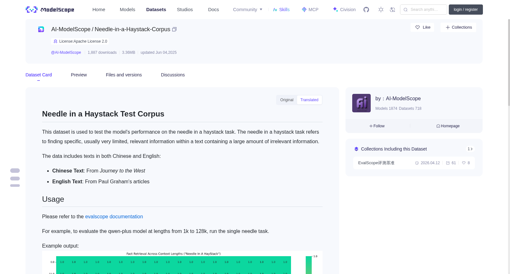Go to Home in navigation
Screen dimensions: 510x274
tap(99, 10)
